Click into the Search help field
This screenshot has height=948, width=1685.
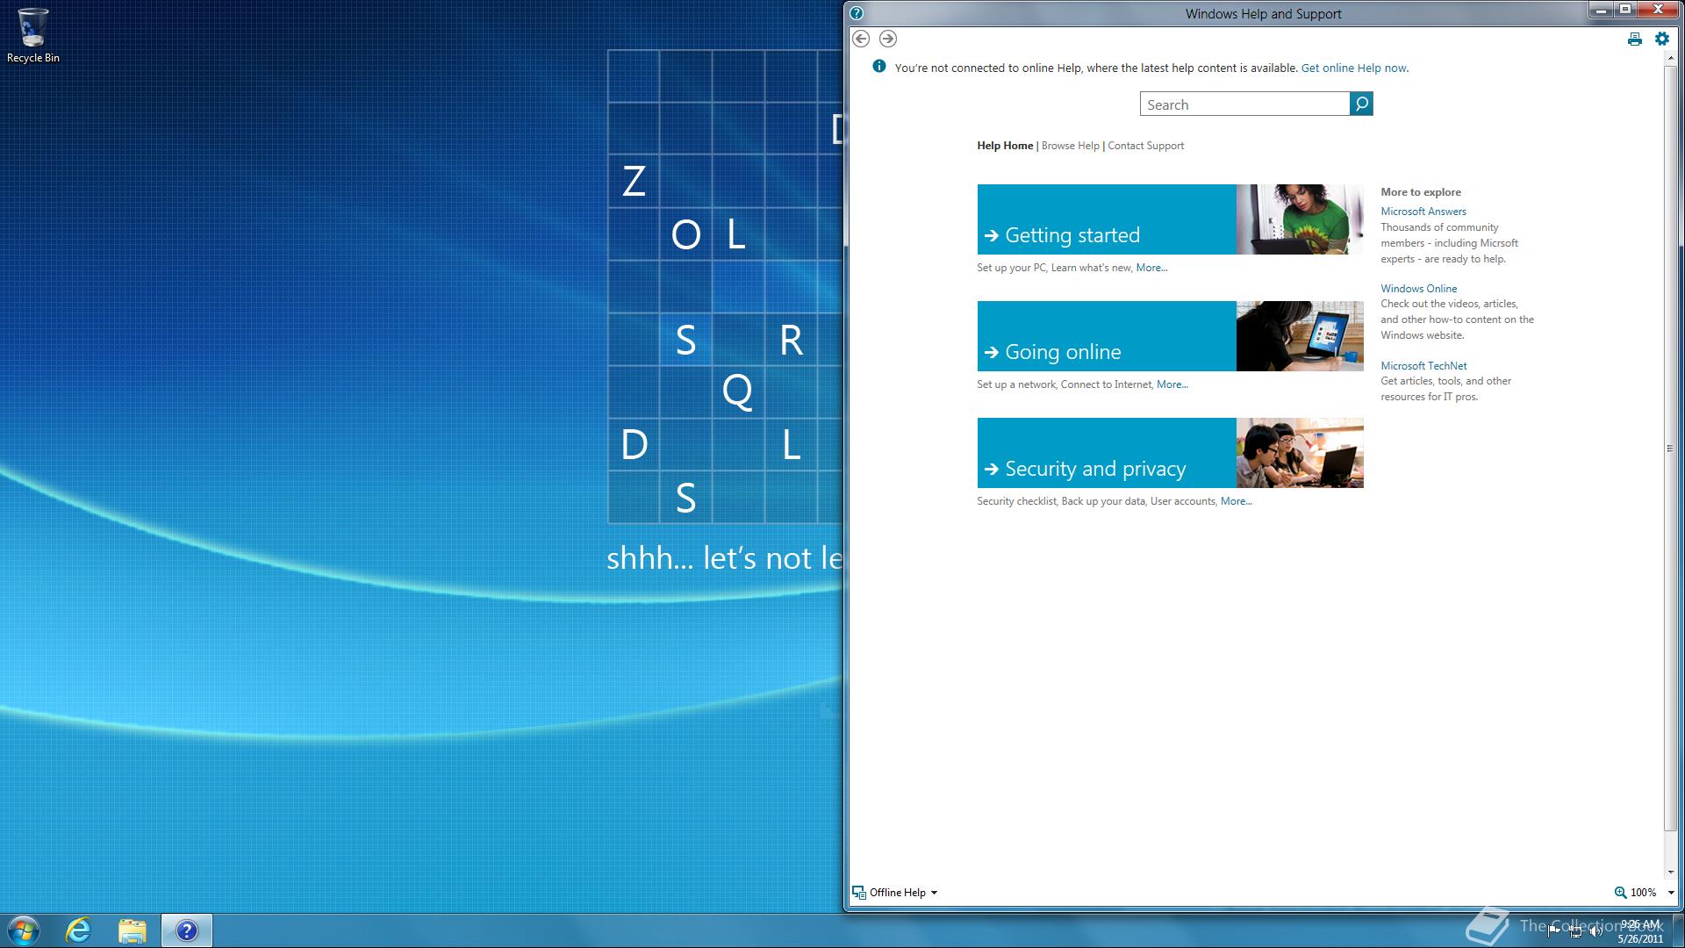[x=1244, y=104]
